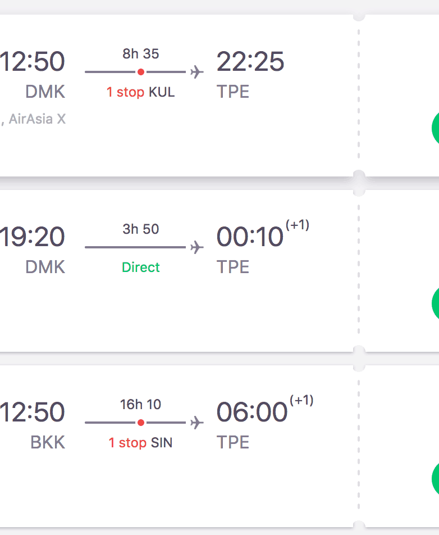Select the 22:25 arrival time
Viewport: 439px width, 535px height.
click(x=250, y=62)
